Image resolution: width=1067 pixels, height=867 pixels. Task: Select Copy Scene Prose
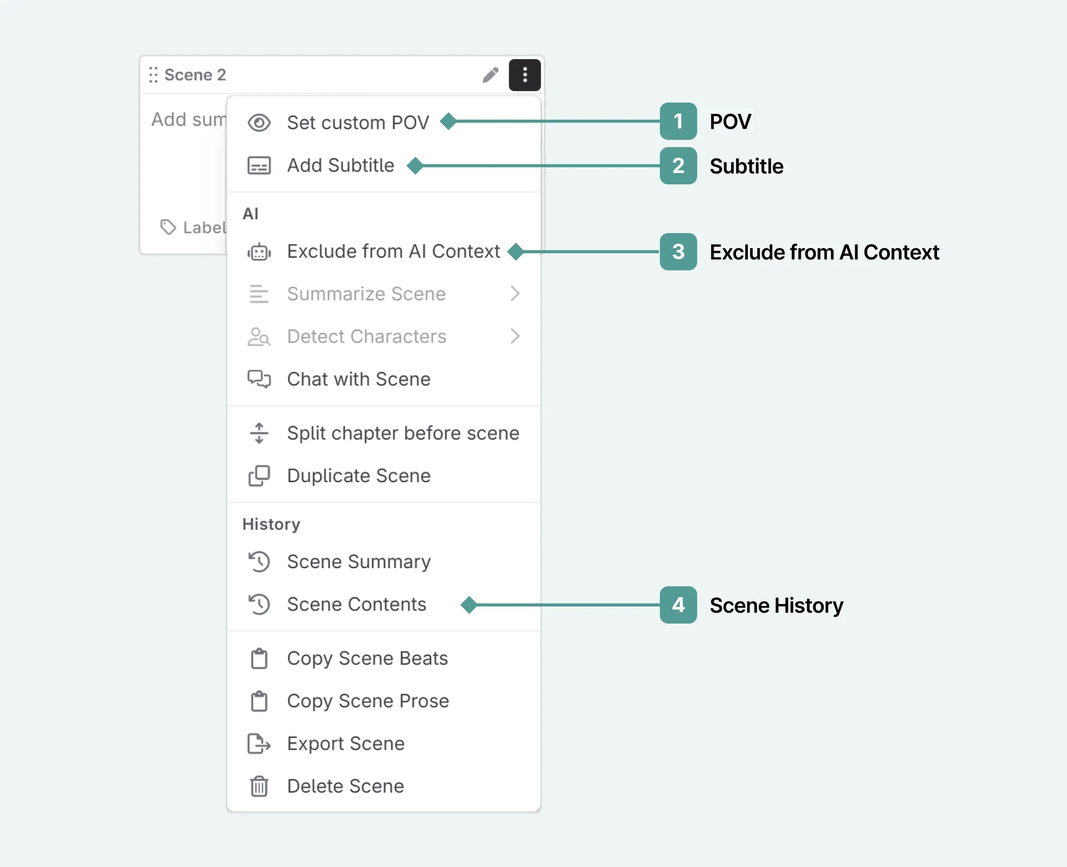click(368, 701)
